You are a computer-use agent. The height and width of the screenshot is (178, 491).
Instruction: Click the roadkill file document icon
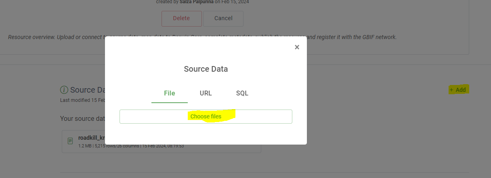(70, 141)
